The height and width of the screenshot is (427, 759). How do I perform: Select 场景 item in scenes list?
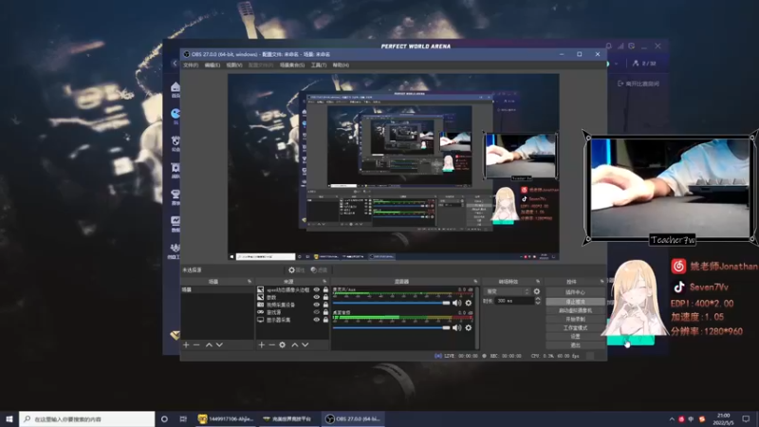click(217, 289)
